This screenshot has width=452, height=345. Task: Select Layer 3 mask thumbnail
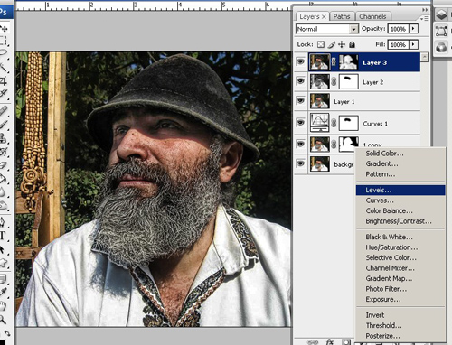pos(349,62)
